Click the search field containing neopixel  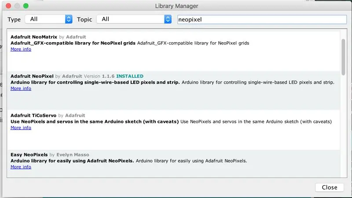(x=262, y=19)
